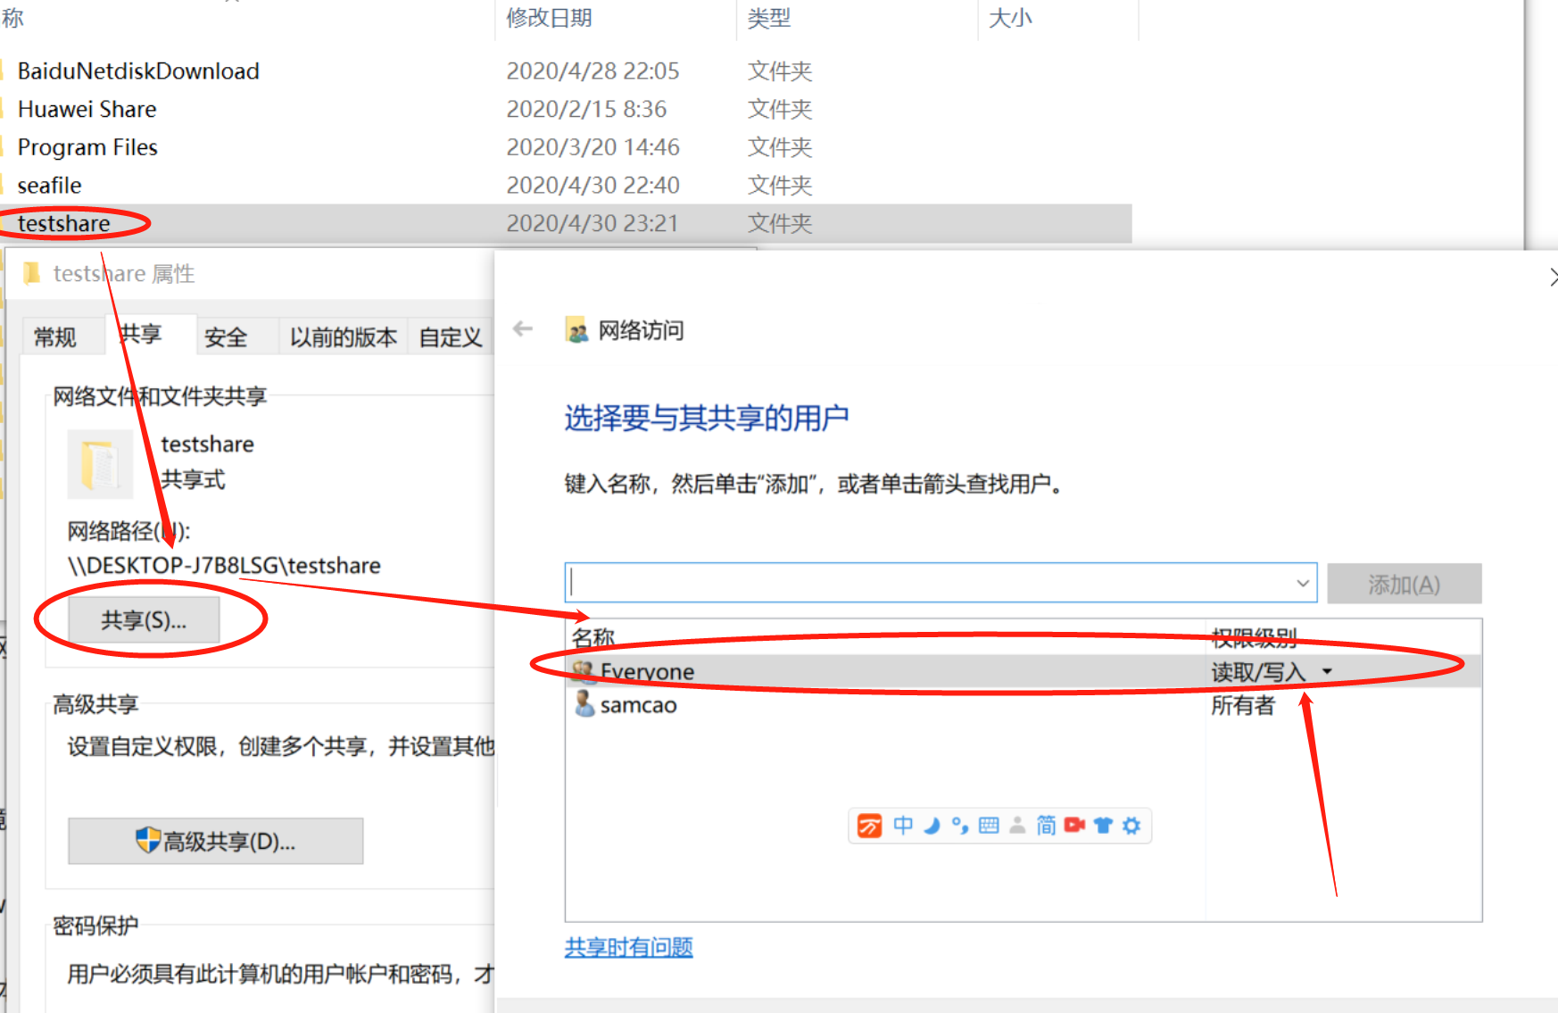Click the network path \\DESKTOP-J7B8LSG\testshare text
1558x1013 pixels.
click(x=224, y=565)
